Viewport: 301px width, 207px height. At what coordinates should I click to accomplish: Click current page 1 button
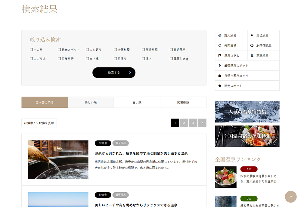(x=175, y=123)
